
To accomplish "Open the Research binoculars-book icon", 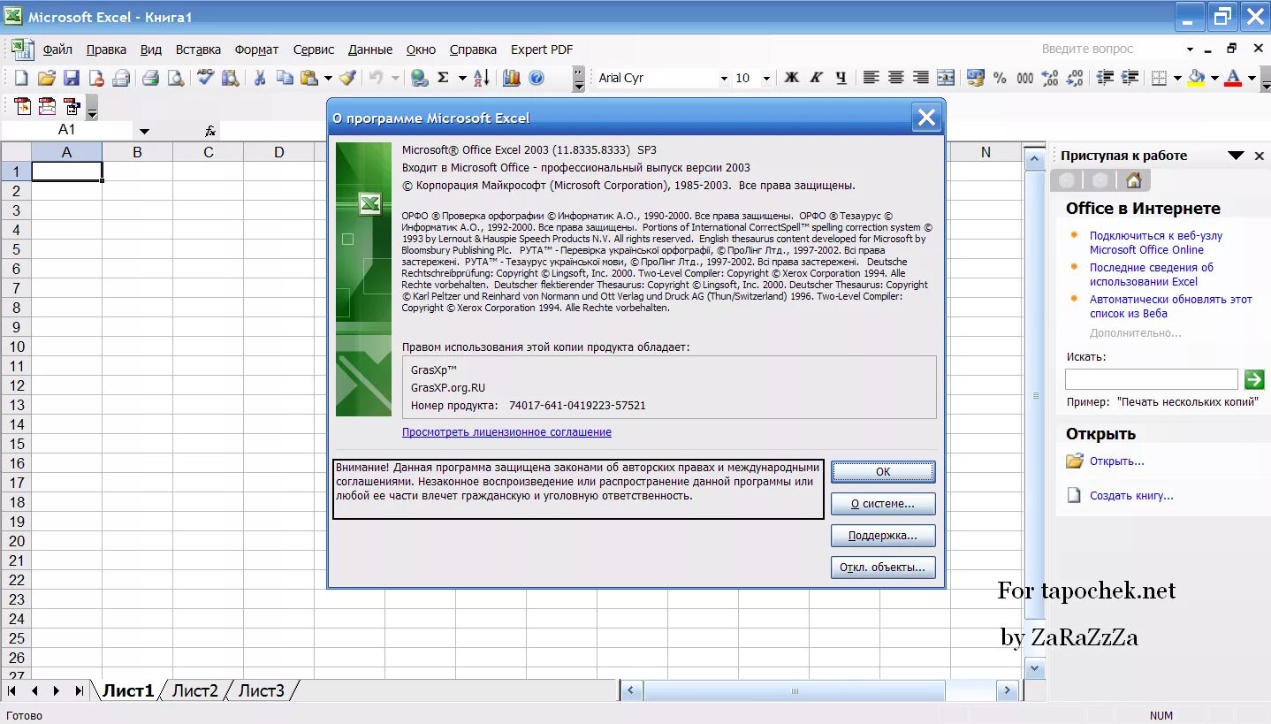I will [231, 78].
